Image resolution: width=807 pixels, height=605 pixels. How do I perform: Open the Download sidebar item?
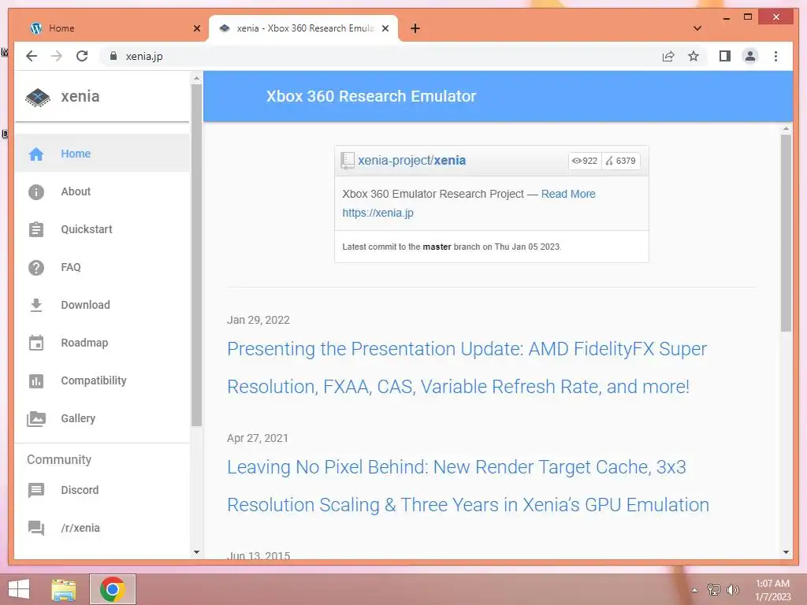(102, 305)
